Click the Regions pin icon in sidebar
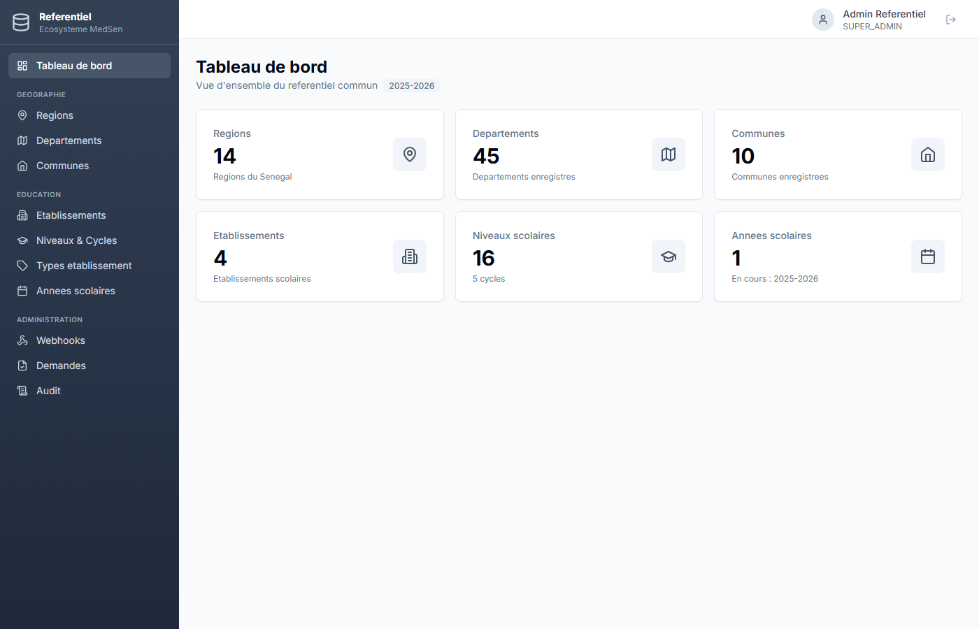979x629 pixels. click(22, 115)
